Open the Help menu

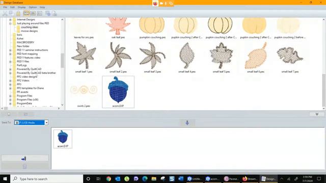(42, 7)
